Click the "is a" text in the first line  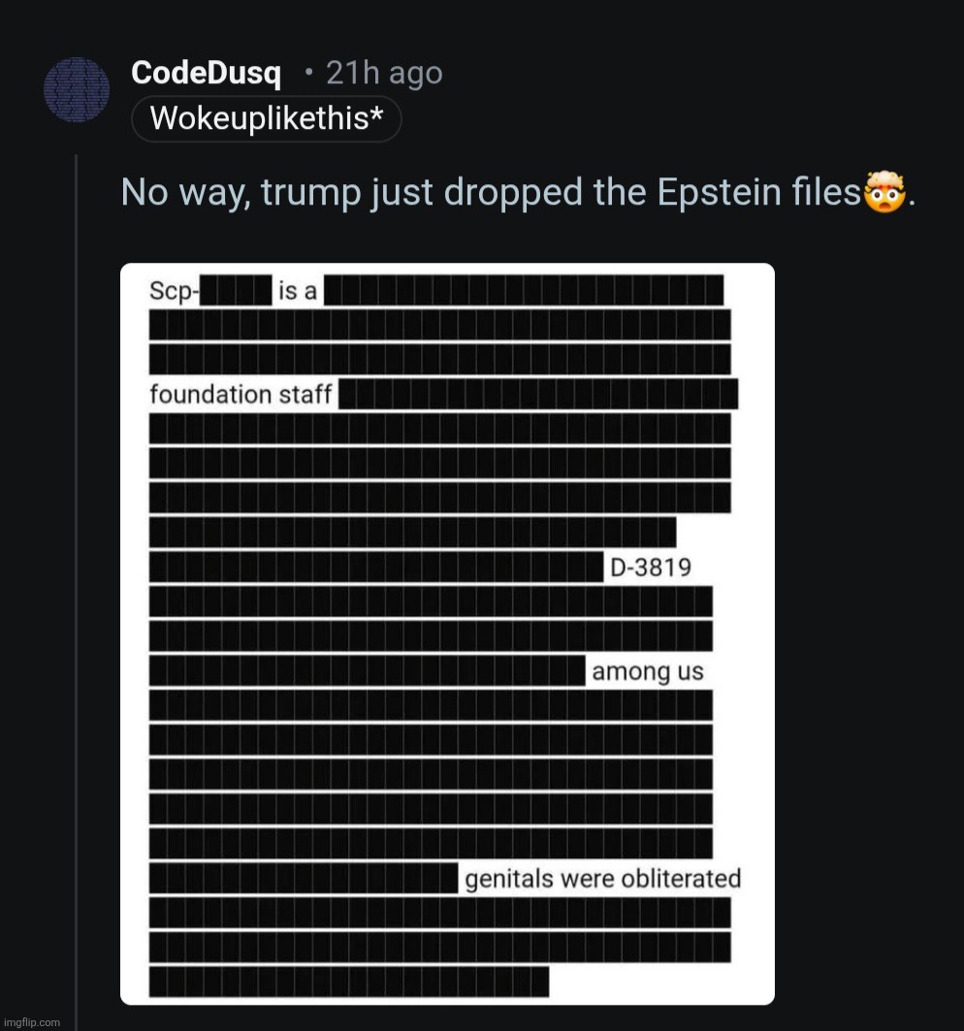click(x=298, y=292)
